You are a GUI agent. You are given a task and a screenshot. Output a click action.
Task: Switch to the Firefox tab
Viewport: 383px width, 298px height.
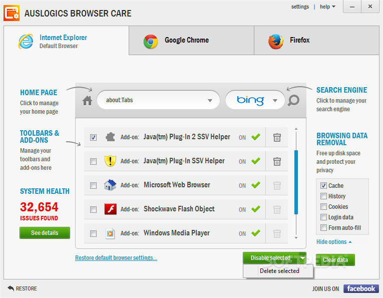coord(316,41)
